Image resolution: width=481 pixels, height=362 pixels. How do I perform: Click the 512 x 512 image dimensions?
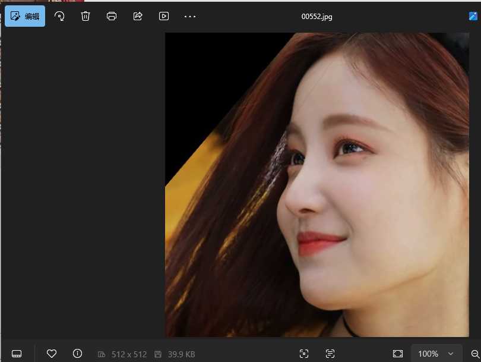129,354
